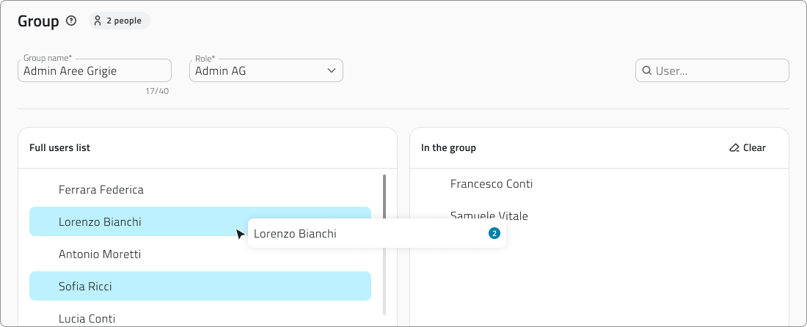Click the full users list scrollbar
The height and width of the screenshot is (327, 807).
(x=384, y=242)
